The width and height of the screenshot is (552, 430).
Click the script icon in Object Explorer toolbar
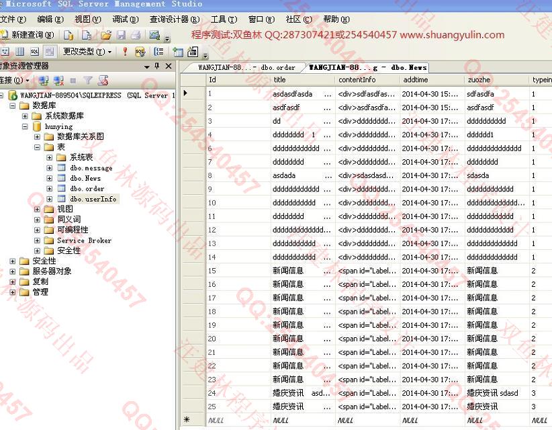pos(103,81)
